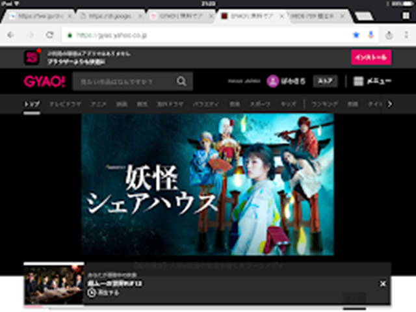Close the google browser tab

[x=140, y=16]
